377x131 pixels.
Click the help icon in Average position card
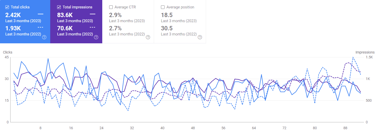pos(200,37)
